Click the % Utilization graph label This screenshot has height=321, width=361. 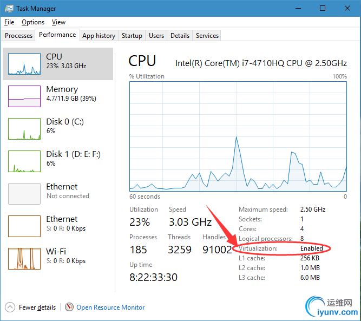(x=147, y=76)
